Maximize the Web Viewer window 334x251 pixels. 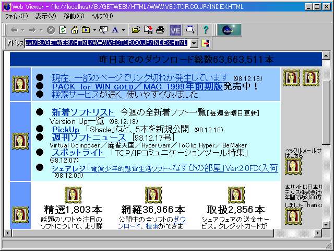coord(317,7)
